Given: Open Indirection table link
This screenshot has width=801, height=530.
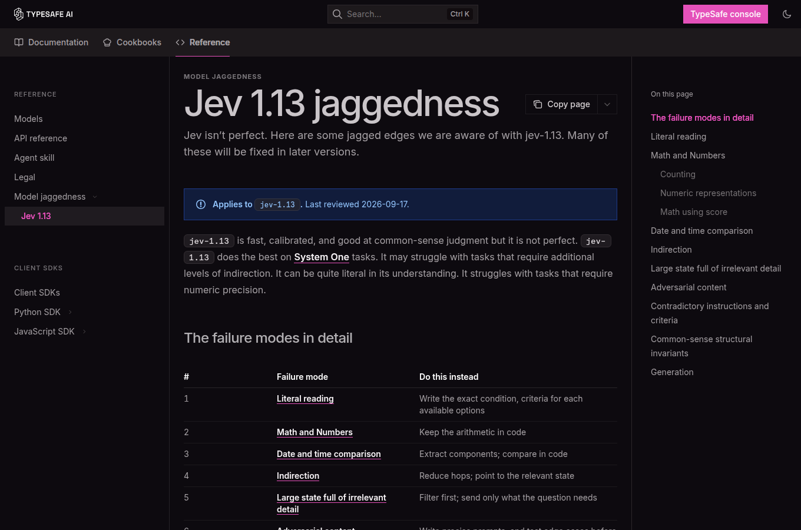Looking at the screenshot, I should click(x=298, y=476).
